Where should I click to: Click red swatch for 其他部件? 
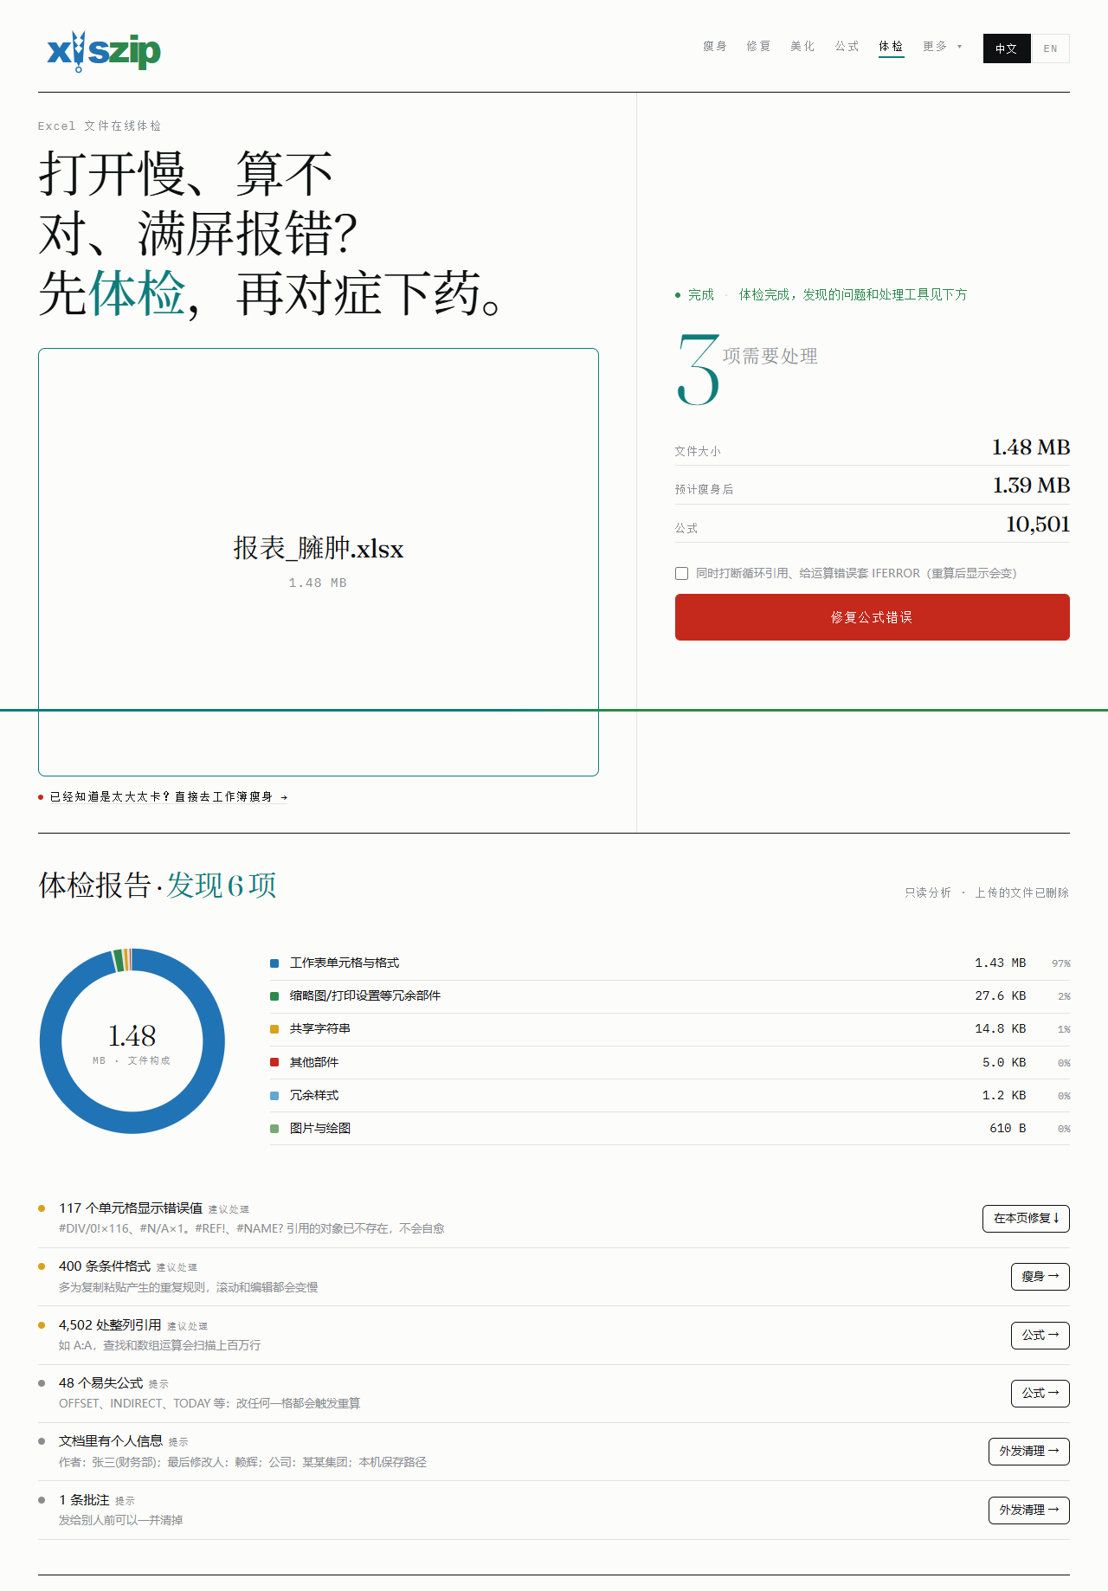274,1062
